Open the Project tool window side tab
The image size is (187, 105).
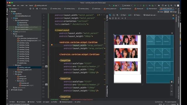point(7,12)
